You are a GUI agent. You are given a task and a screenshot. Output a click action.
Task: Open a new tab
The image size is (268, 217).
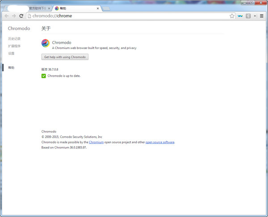tap(106, 8)
